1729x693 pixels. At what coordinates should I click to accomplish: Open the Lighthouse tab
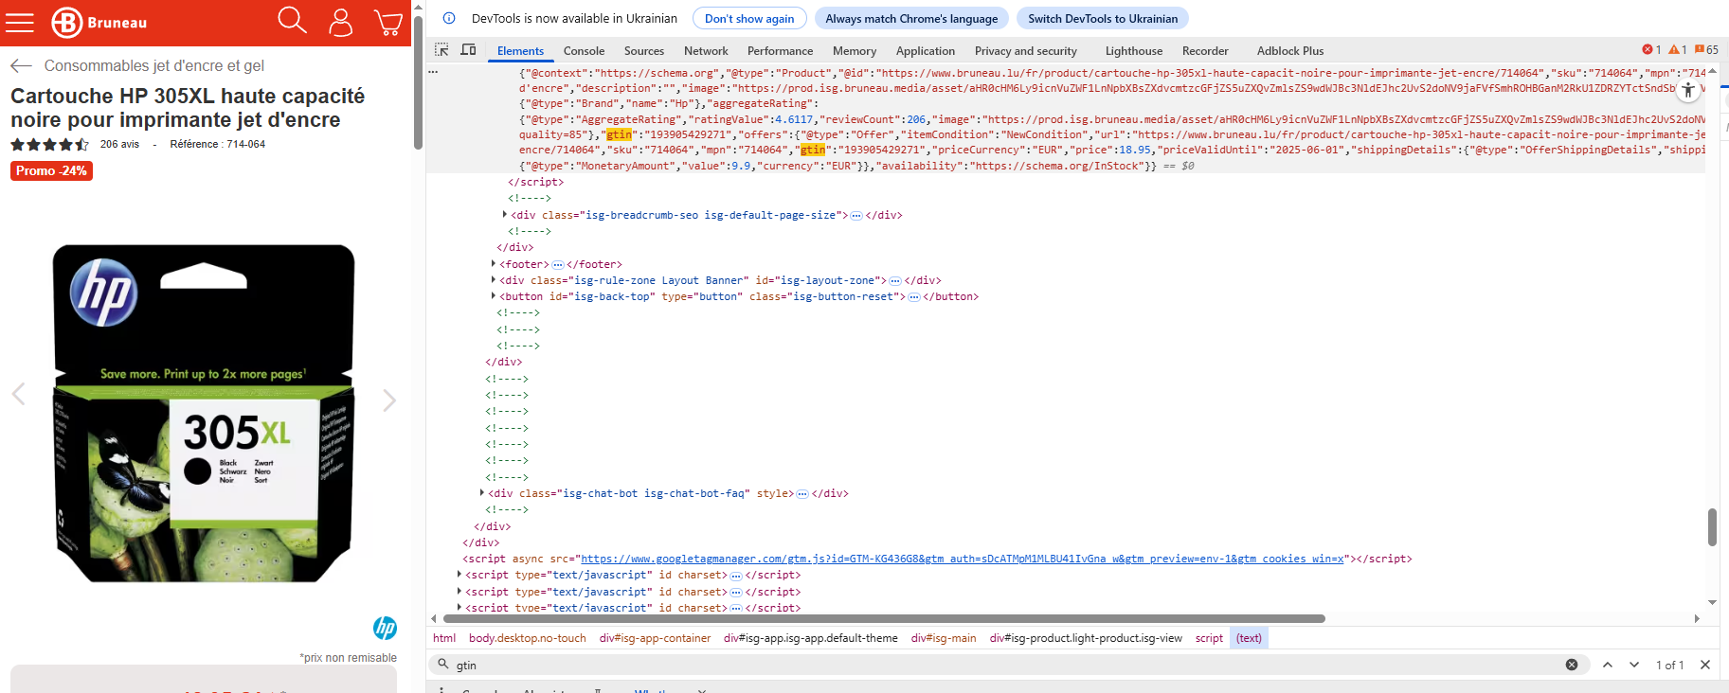(1133, 51)
